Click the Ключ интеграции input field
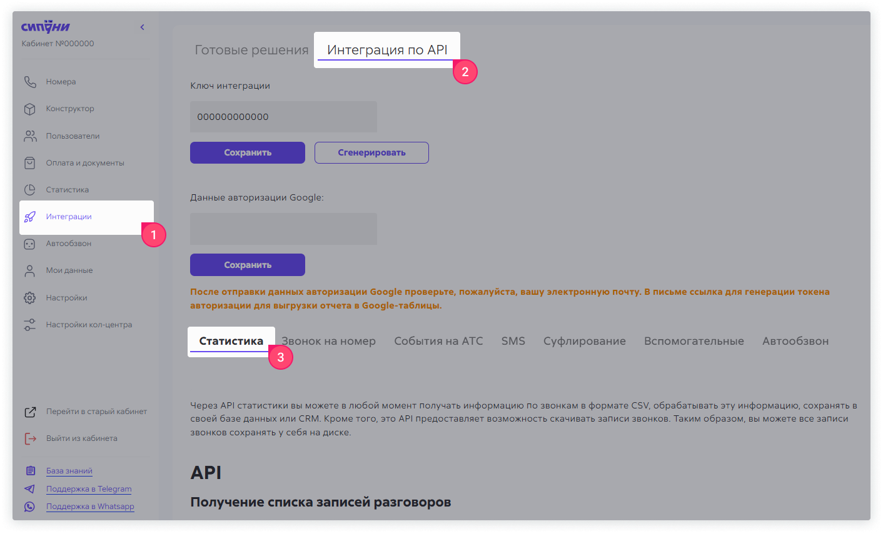Image resolution: width=883 pixels, height=534 pixels. tap(283, 117)
